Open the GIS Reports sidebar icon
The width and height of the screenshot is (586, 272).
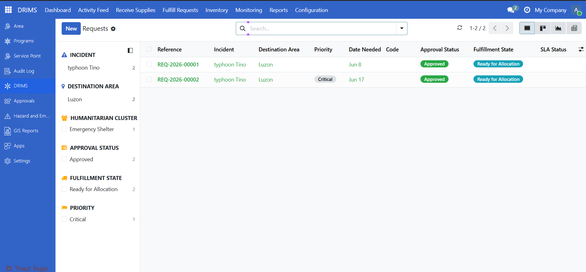[8, 131]
